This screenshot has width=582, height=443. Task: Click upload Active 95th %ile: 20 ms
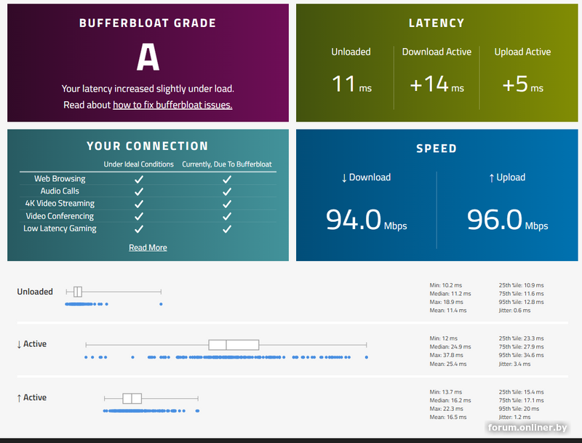pos(519,409)
